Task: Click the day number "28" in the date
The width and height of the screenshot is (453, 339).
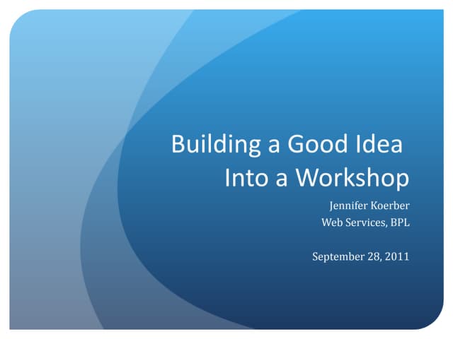Action: pyautogui.click(x=375, y=256)
